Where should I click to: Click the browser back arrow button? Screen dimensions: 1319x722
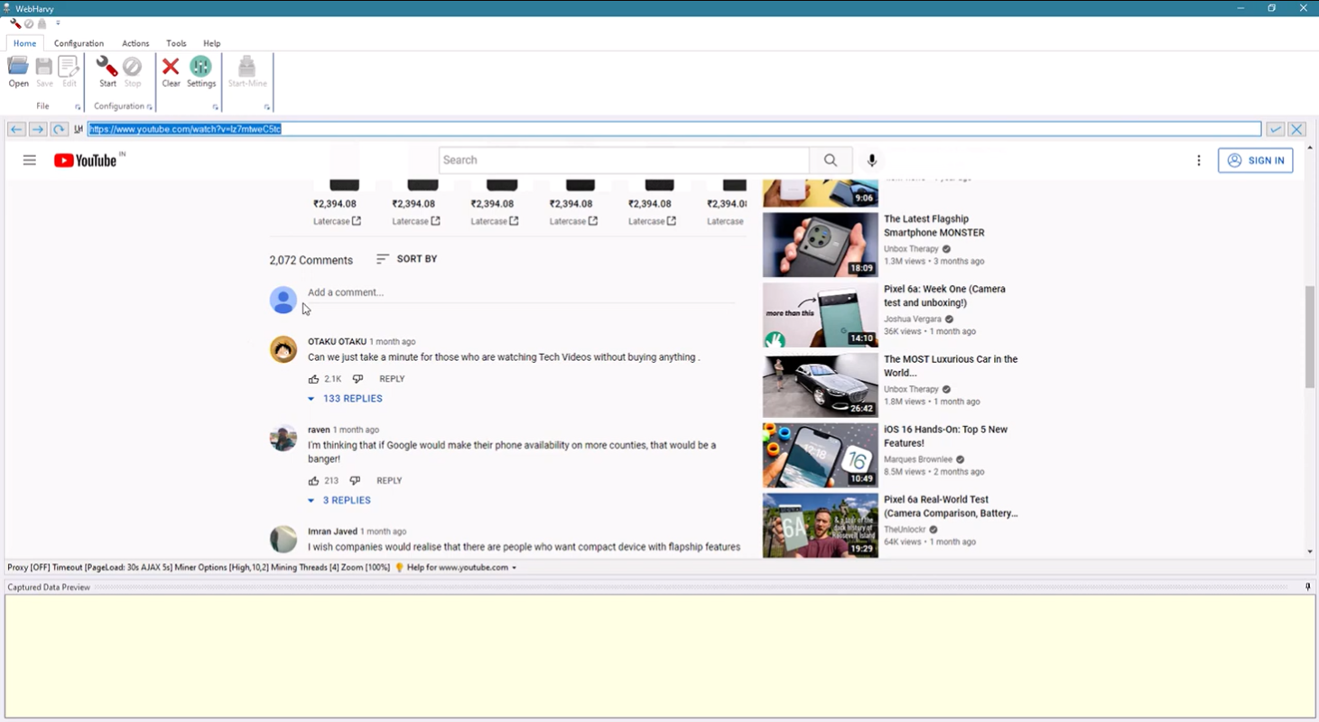16,129
